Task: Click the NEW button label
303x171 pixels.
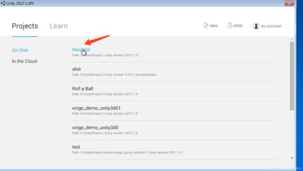Action: coord(213,26)
